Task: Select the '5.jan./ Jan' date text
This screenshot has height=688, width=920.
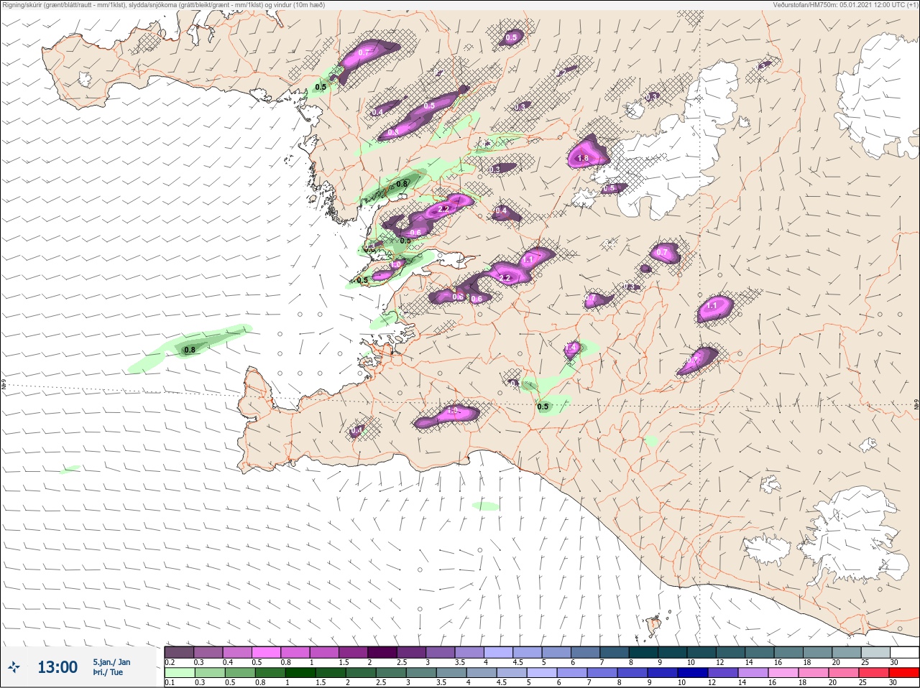Action: click(x=111, y=662)
